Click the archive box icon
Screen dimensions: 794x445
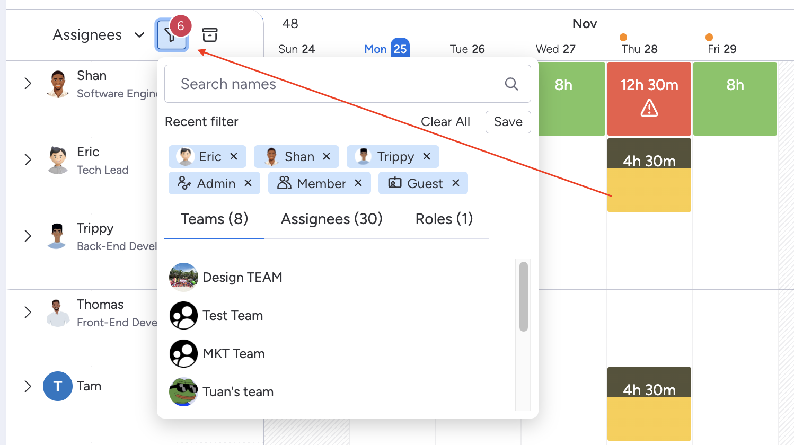click(x=210, y=35)
